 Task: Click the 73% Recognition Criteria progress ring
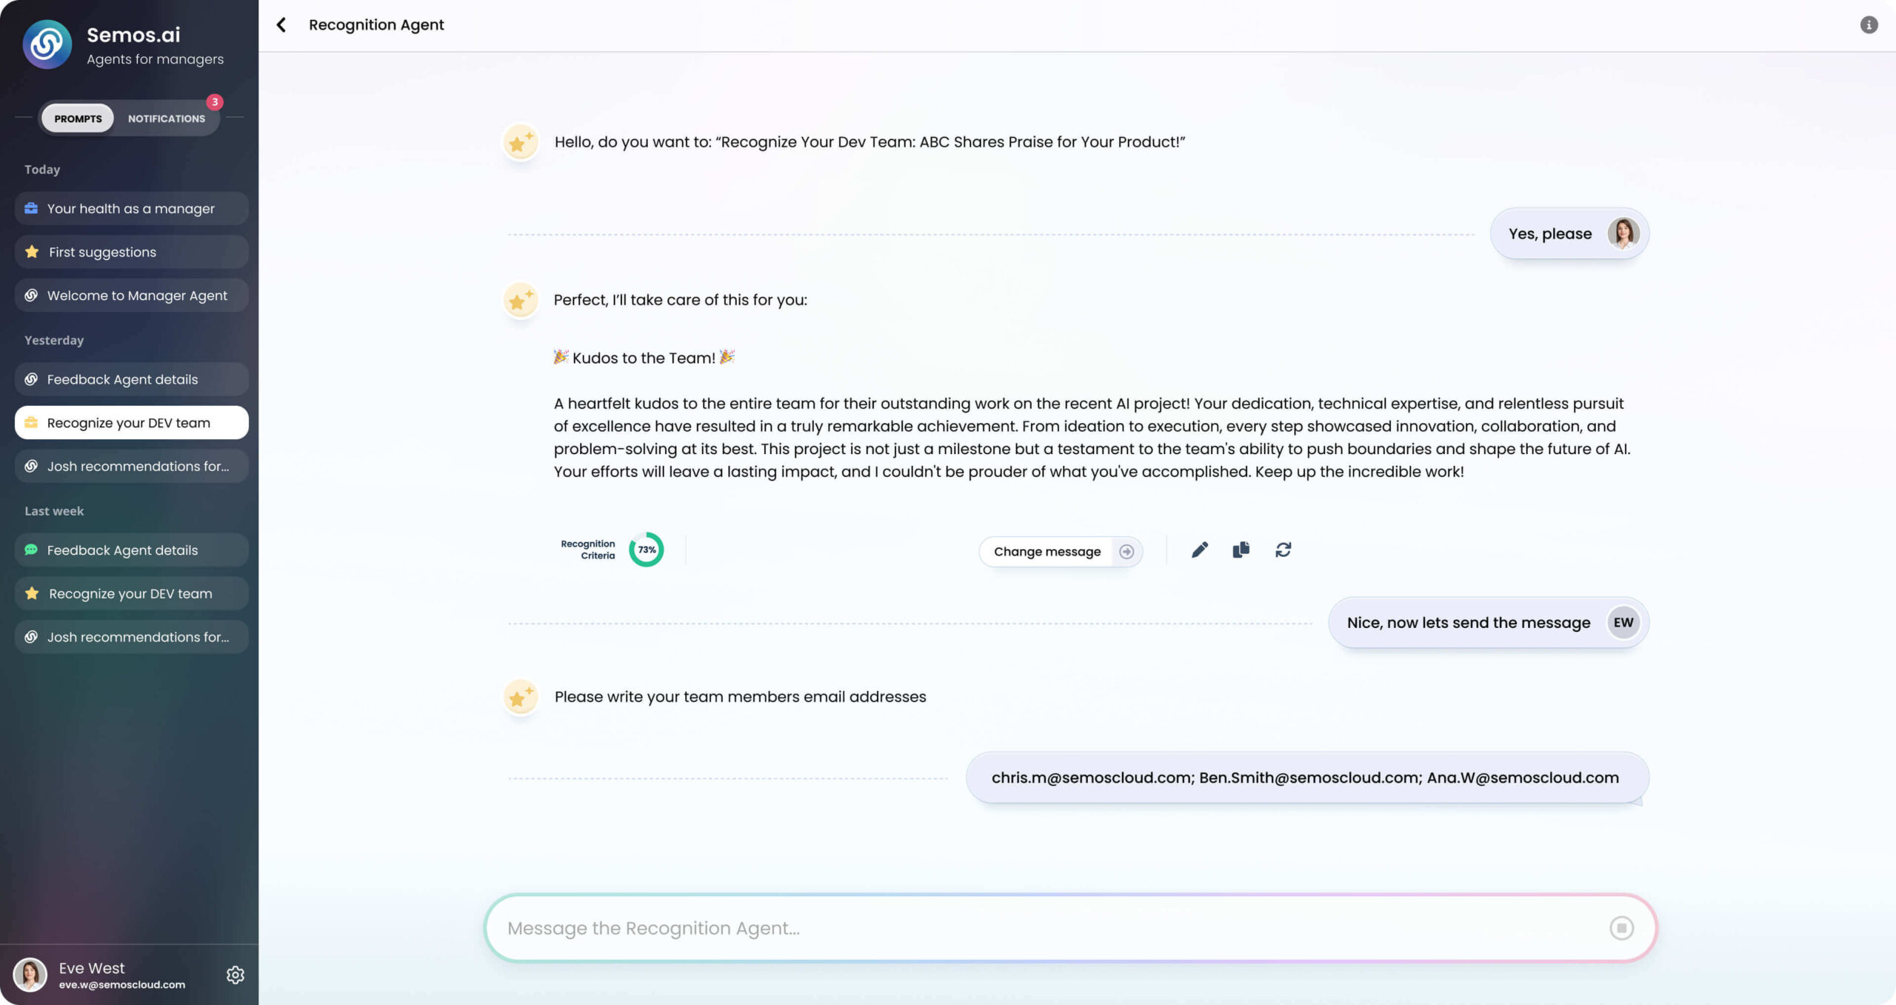(647, 550)
